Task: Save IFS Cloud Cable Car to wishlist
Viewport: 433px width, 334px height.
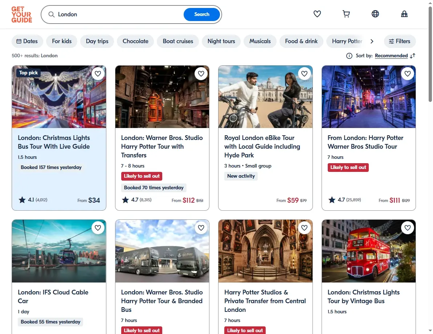Action: click(x=98, y=228)
